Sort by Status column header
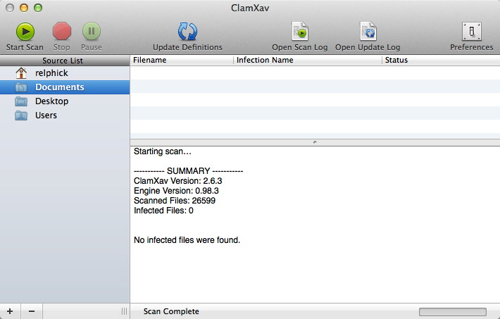 click(441, 60)
